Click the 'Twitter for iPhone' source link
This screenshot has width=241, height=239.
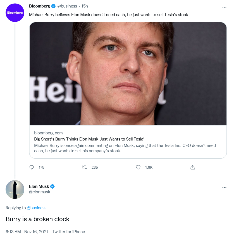coord(69,232)
